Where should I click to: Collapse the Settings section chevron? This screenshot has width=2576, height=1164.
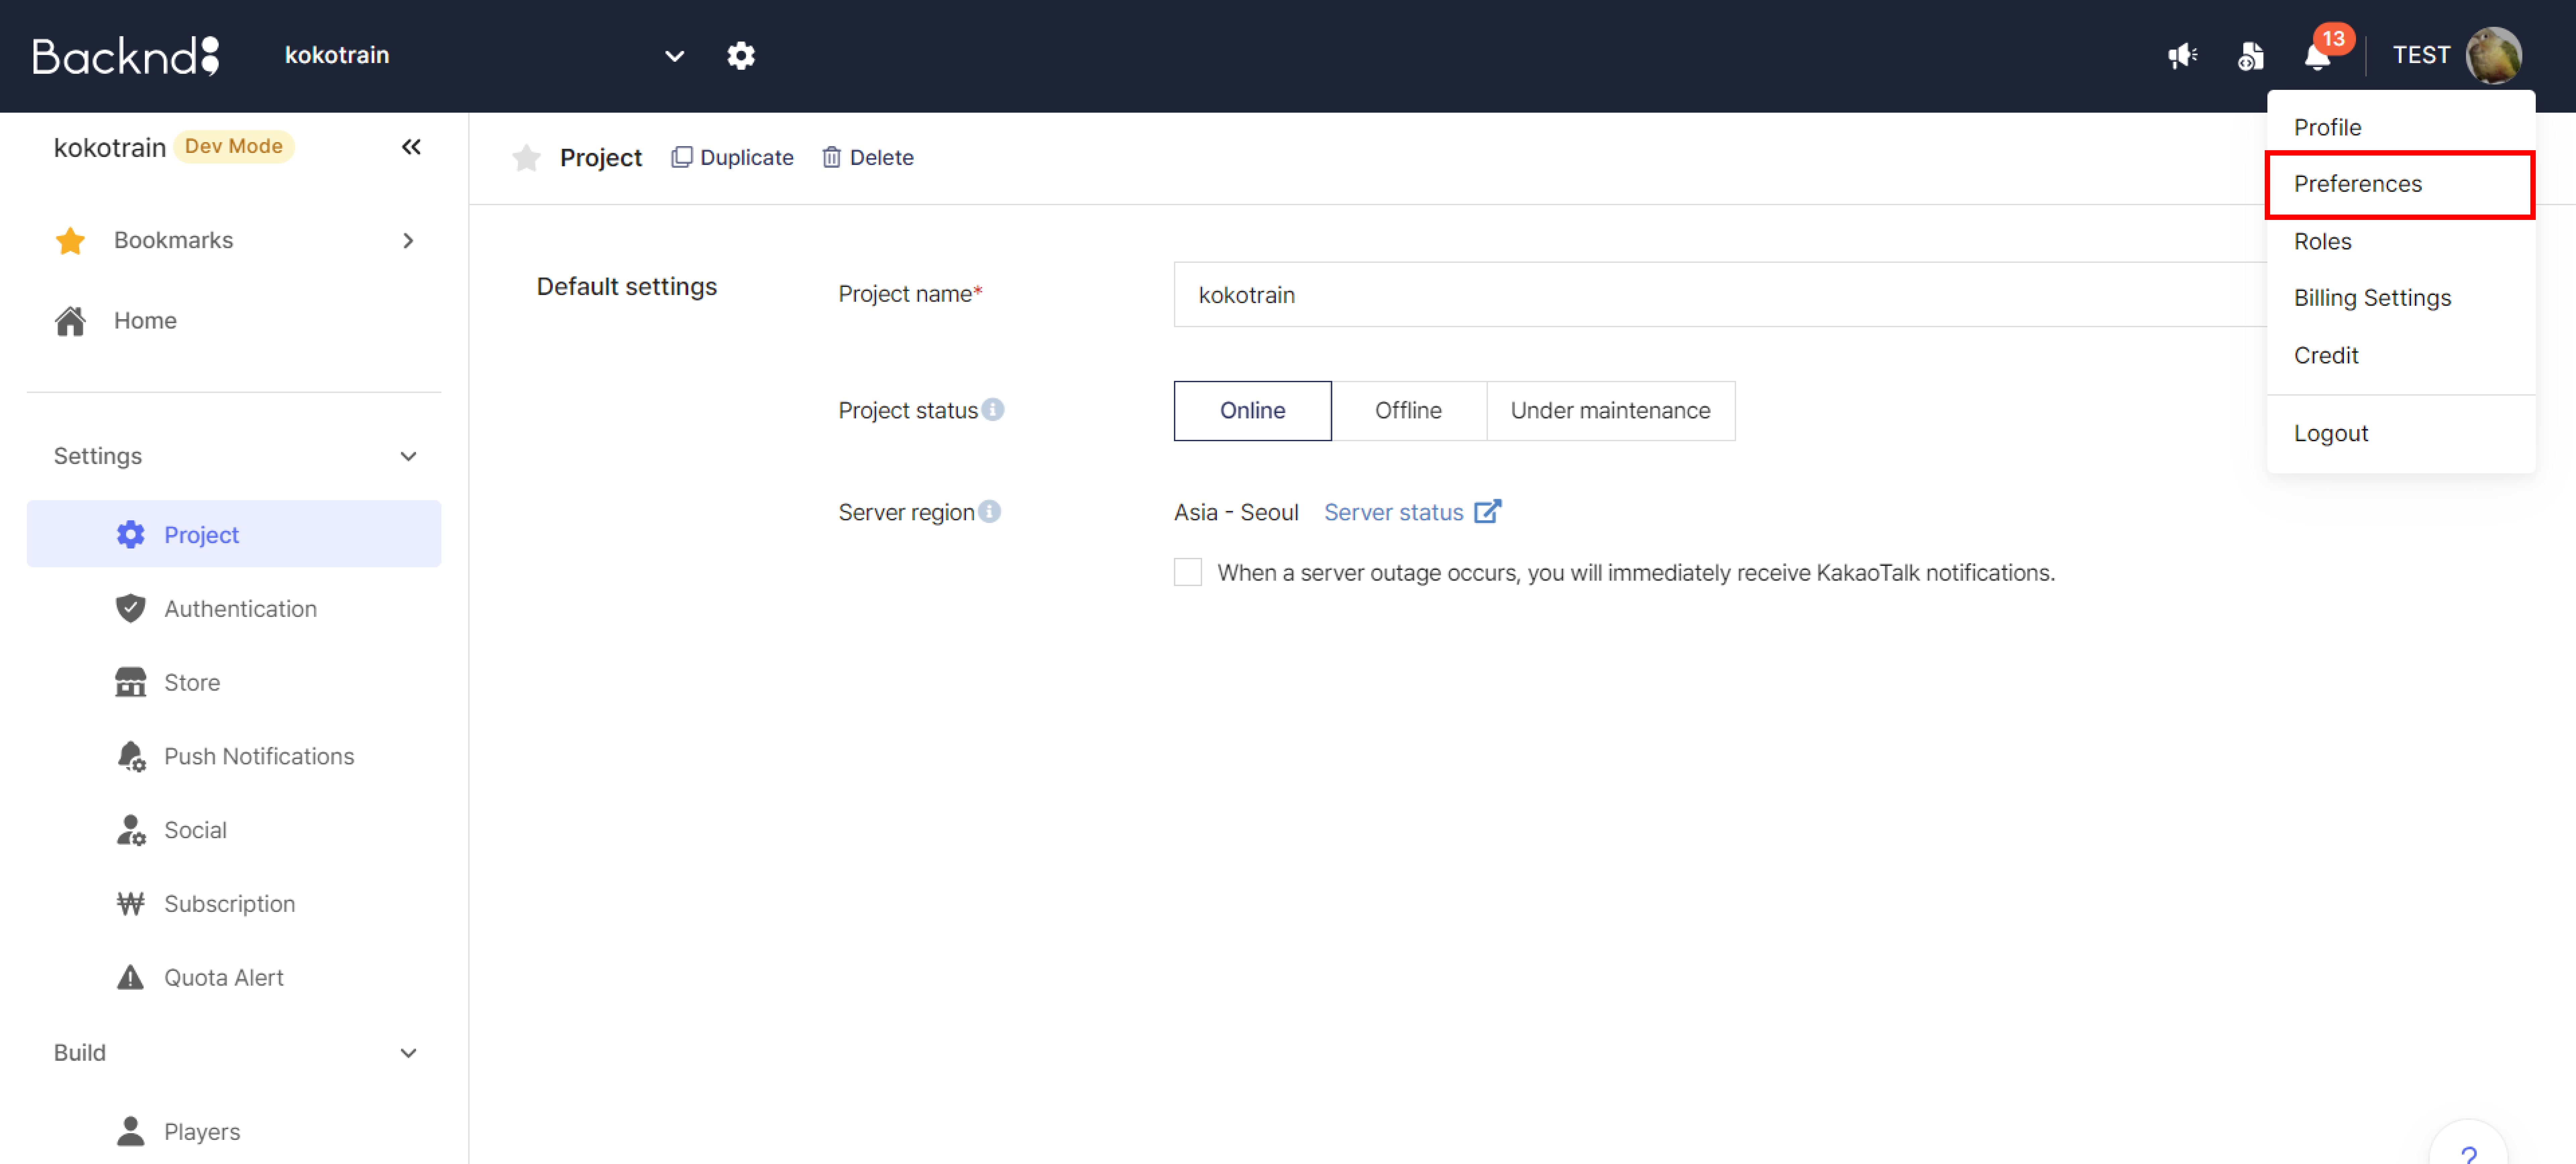click(408, 457)
